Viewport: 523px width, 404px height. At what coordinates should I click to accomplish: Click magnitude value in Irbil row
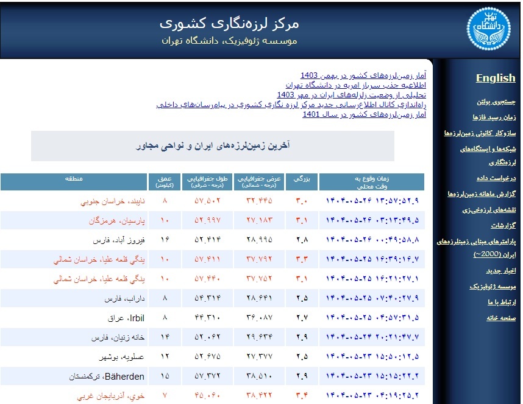point(302,318)
